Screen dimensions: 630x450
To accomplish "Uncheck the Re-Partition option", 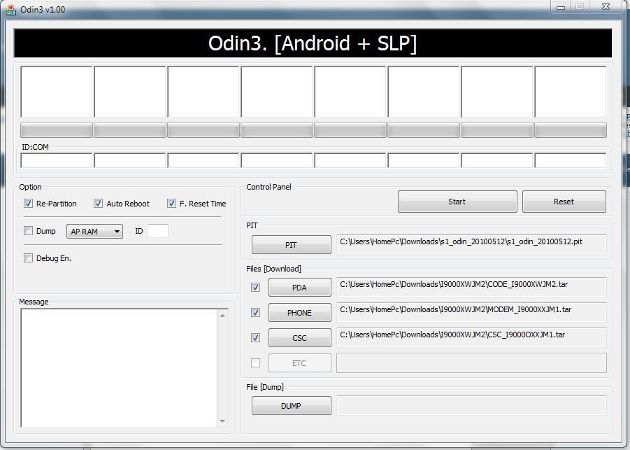I will click(28, 204).
